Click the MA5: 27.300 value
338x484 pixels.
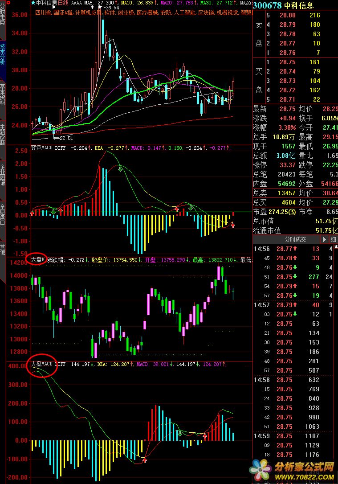[101, 3]
